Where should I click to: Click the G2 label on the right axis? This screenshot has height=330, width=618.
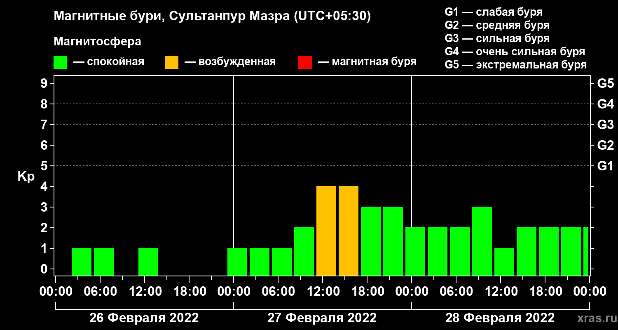[x=605, y=146]
